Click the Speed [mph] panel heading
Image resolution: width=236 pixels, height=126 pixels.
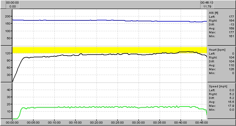click(x=218, y=86)
